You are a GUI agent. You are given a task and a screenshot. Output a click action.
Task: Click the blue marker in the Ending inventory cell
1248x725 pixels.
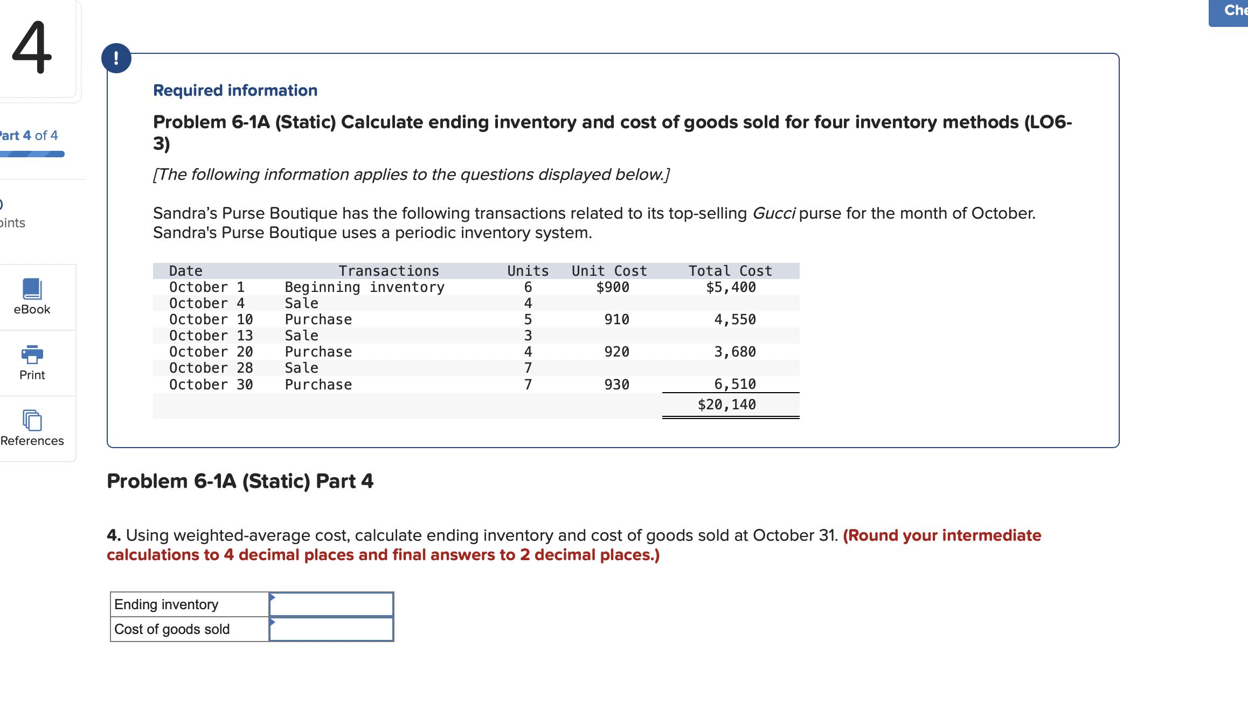pos(273,598)
